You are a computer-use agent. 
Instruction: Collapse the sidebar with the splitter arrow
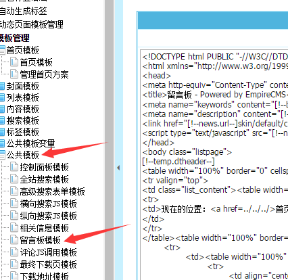118,168
